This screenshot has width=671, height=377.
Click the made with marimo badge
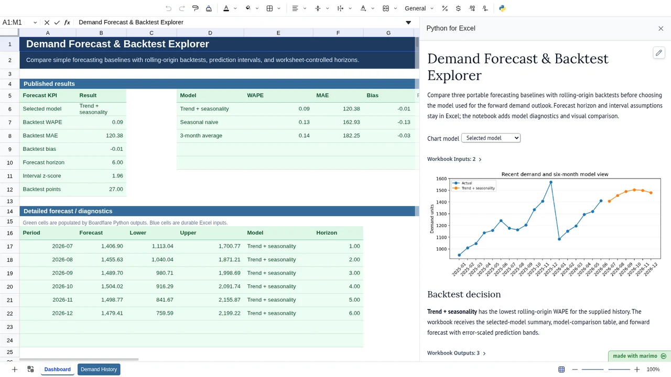(x=640, y=356)
